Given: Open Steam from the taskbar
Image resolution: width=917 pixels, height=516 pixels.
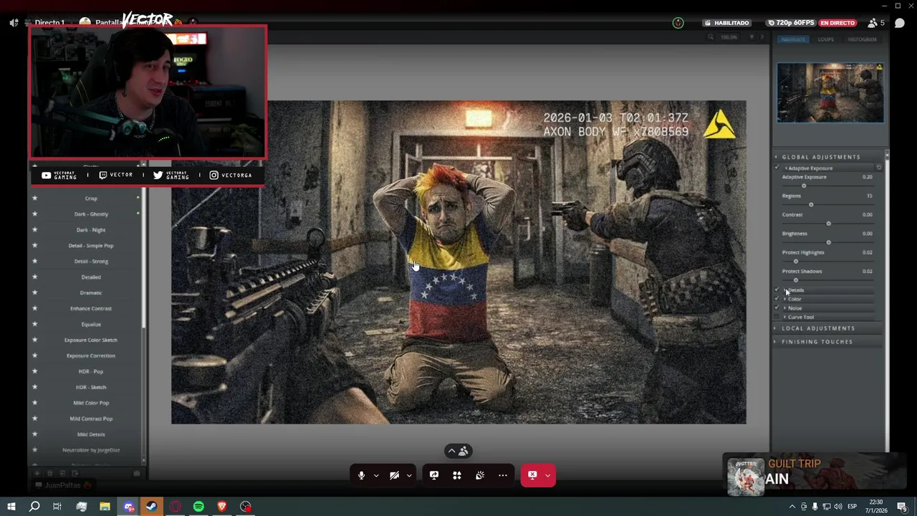Looking at the screenshot, I should 152,507.
